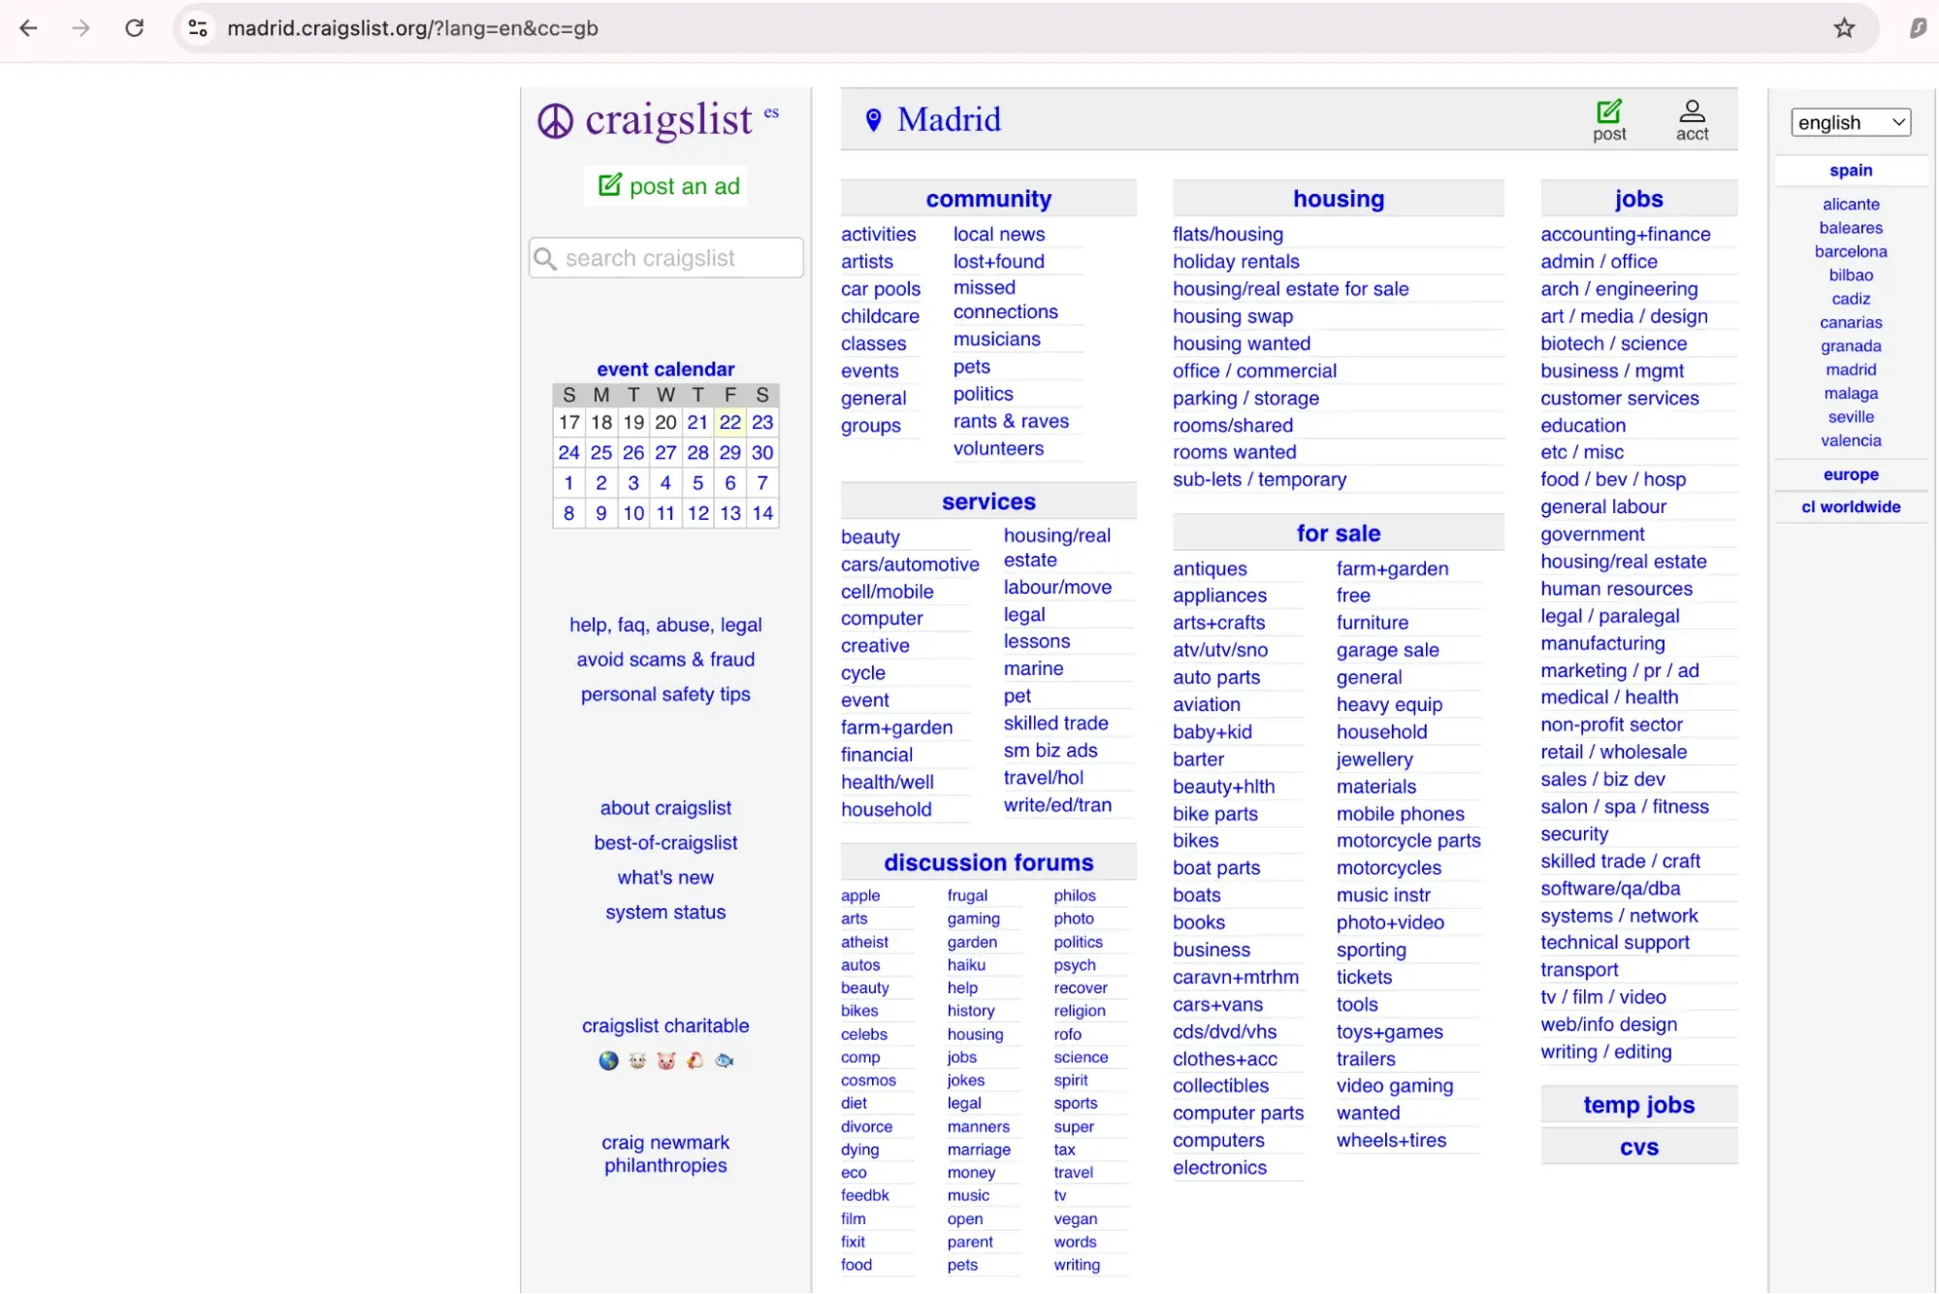This screenshot has height=1294, width=1939.
Task: Open software/qa/dba jobs
Action: coord(1610,889)
